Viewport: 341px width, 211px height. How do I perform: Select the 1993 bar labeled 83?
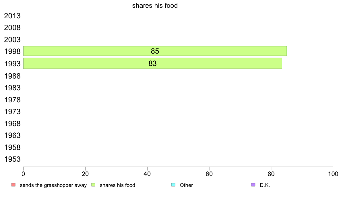153,63
